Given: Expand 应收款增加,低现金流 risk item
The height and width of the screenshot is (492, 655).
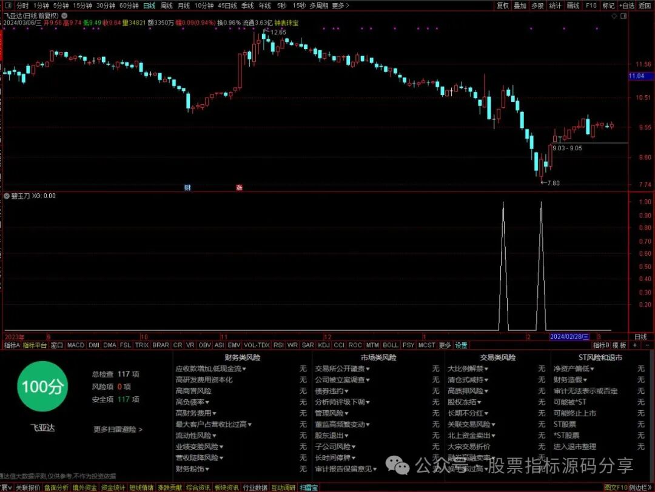Looking at the screenshot, I should pyautogui.click(x=211, y=368).
